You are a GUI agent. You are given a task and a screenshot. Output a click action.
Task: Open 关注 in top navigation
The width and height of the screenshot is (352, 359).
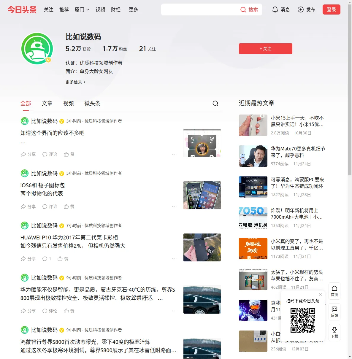pyautogui.click(x=49, y=9)
